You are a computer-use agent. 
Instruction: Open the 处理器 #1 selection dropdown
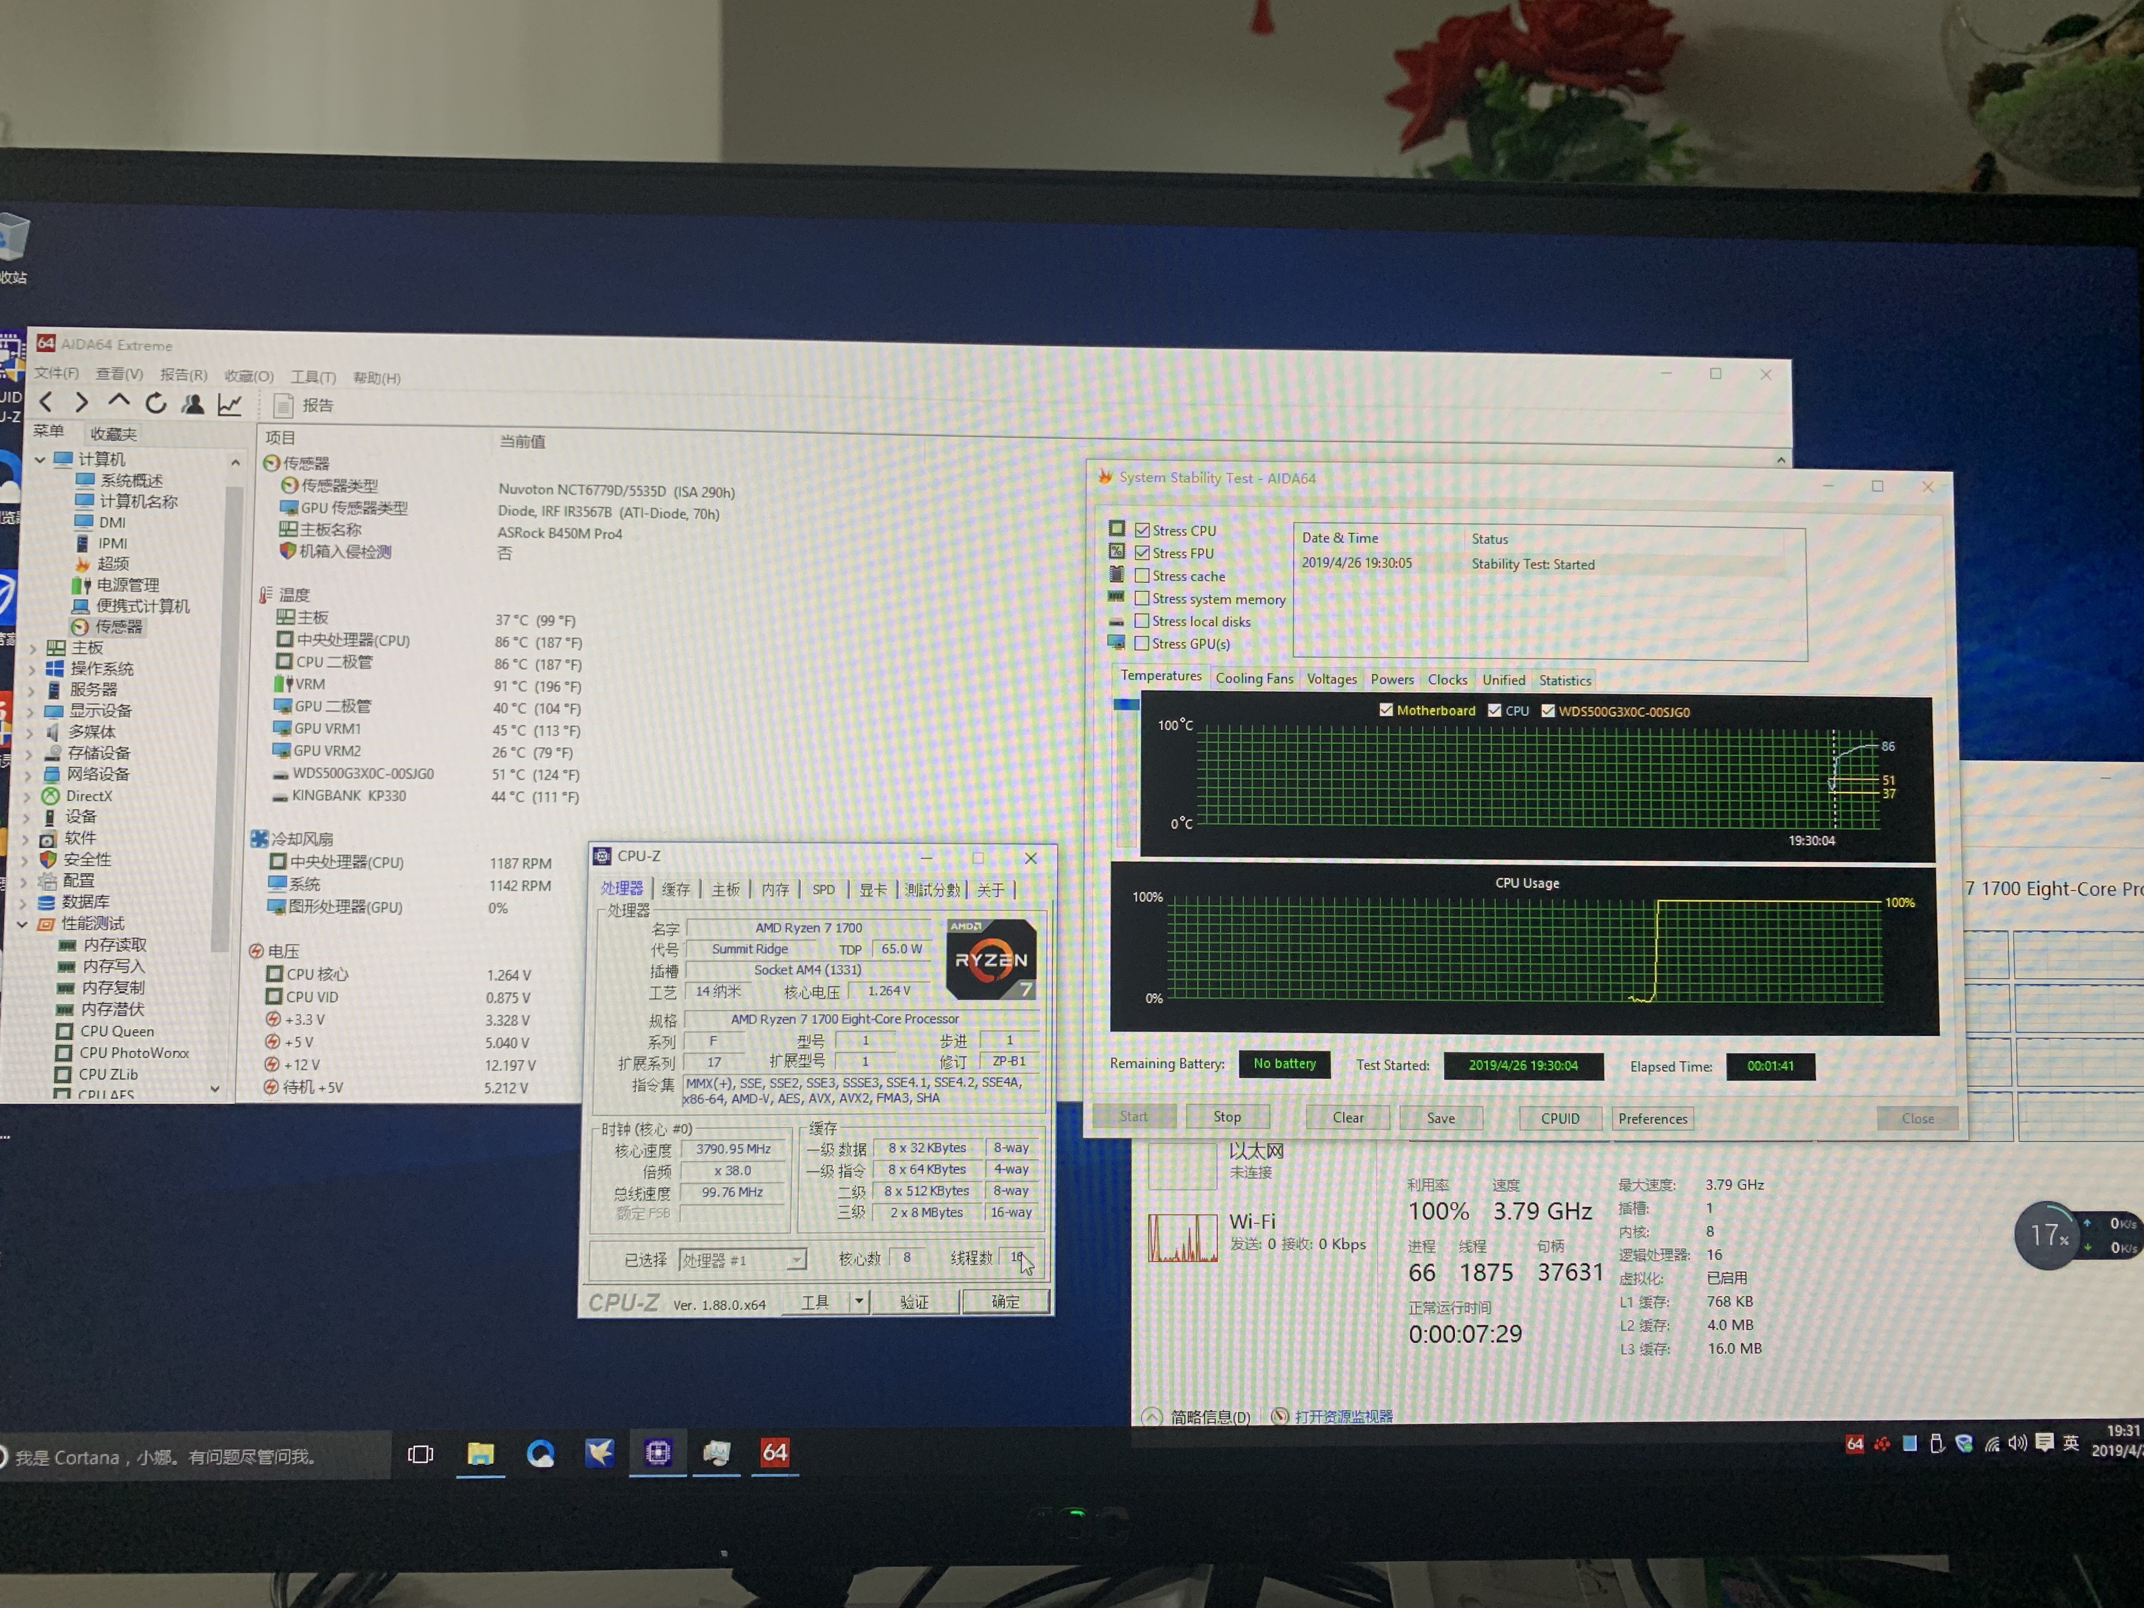pos(796,1259)
